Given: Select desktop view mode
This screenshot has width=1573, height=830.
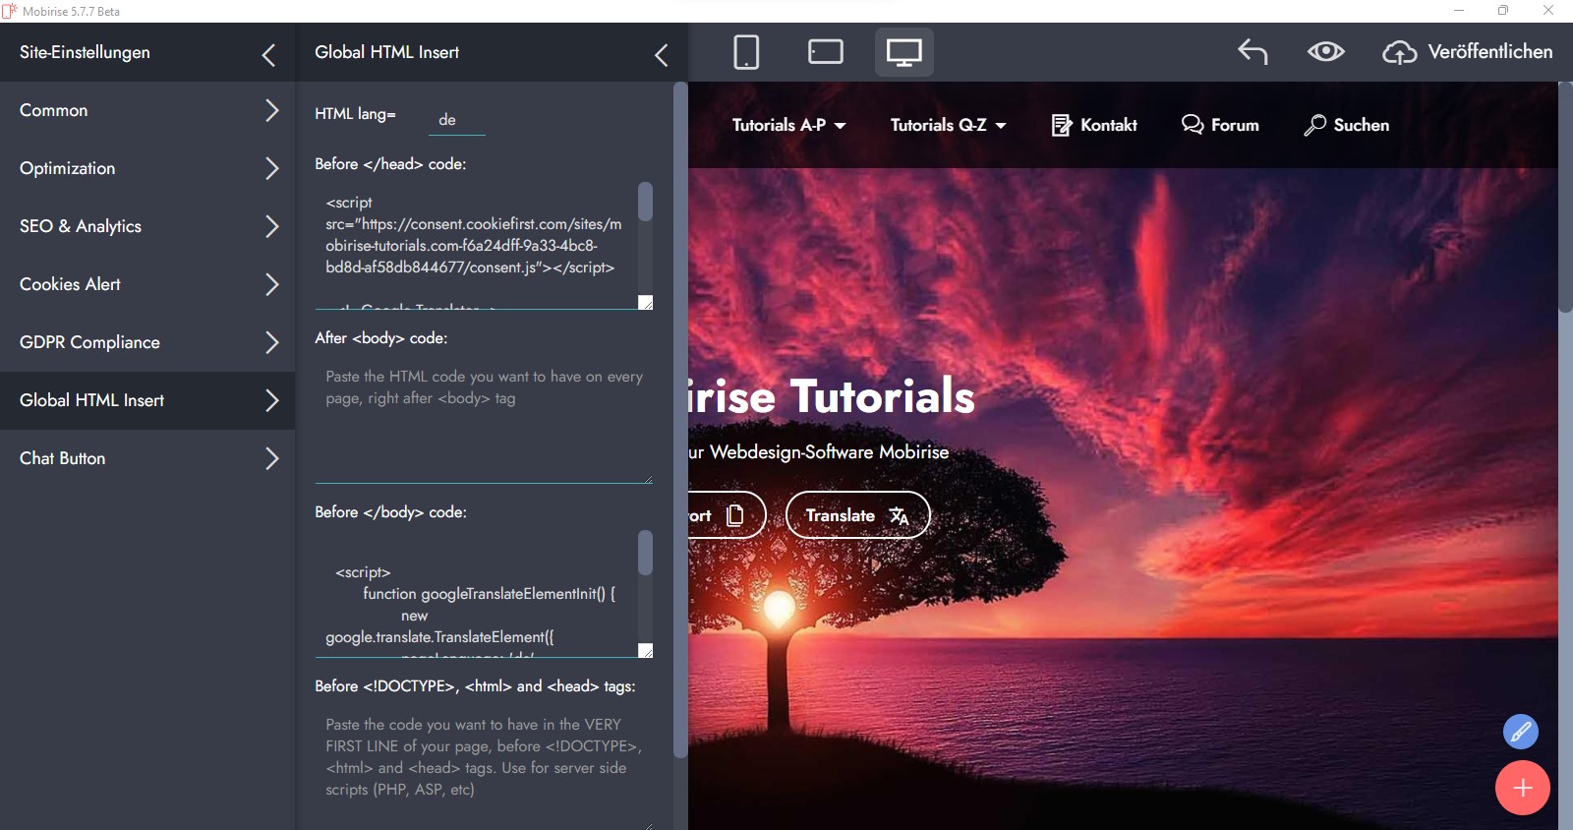Looking at the screenshot, I should [903, 52].
